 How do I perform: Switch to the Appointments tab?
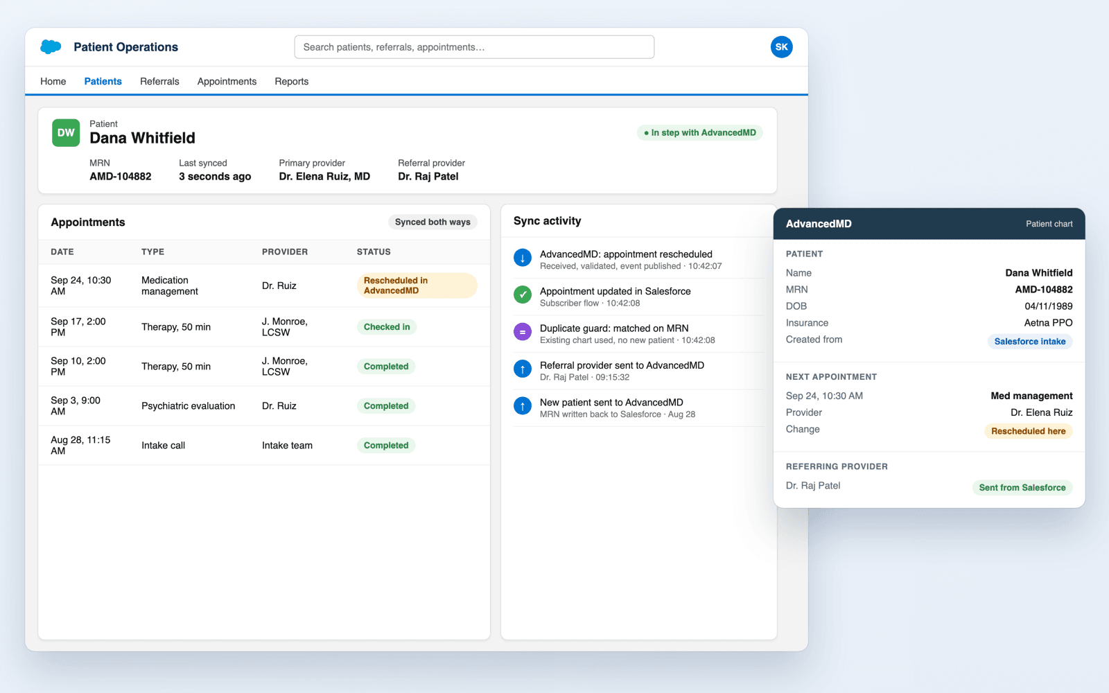coord(227,81)
